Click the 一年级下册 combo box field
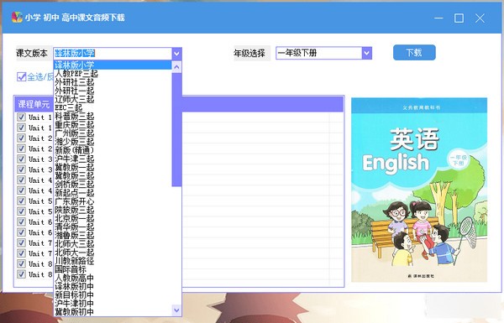The height and width of the screenshot is (323, 504). (x=319, y=53)
